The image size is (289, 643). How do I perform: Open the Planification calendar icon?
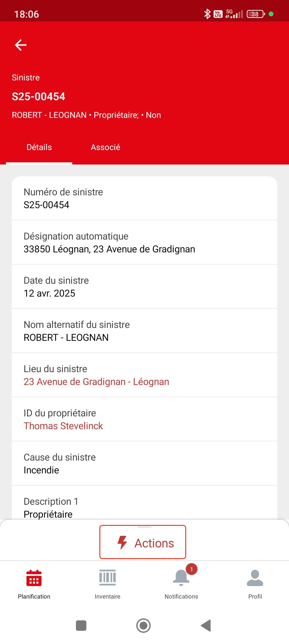pyautogui.click(x=34, y=578)
